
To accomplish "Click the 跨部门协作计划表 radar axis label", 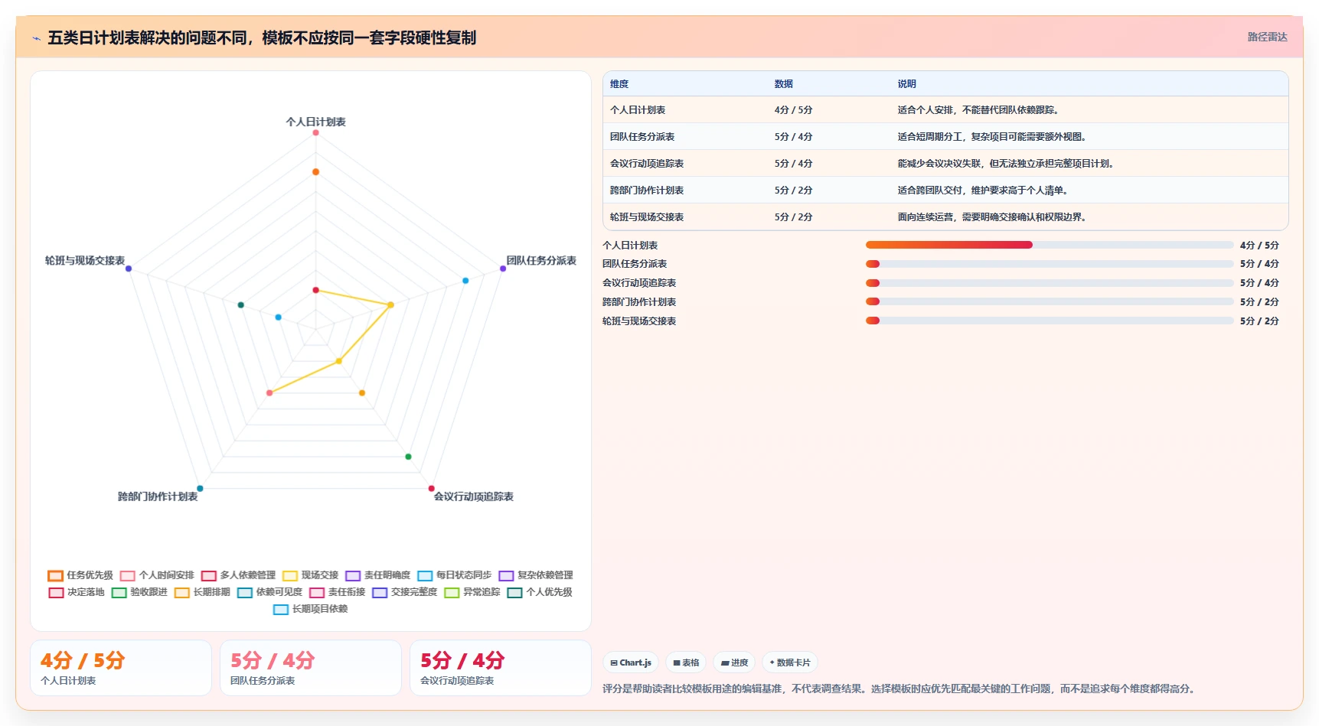I will [158, 496].
